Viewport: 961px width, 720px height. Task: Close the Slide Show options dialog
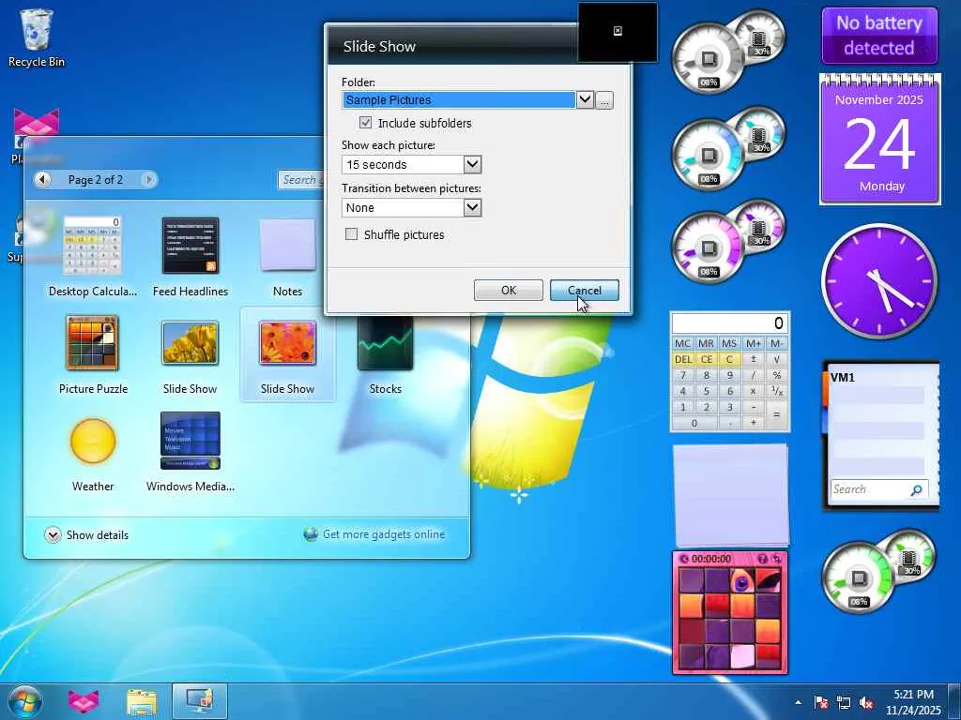point(618,31)
